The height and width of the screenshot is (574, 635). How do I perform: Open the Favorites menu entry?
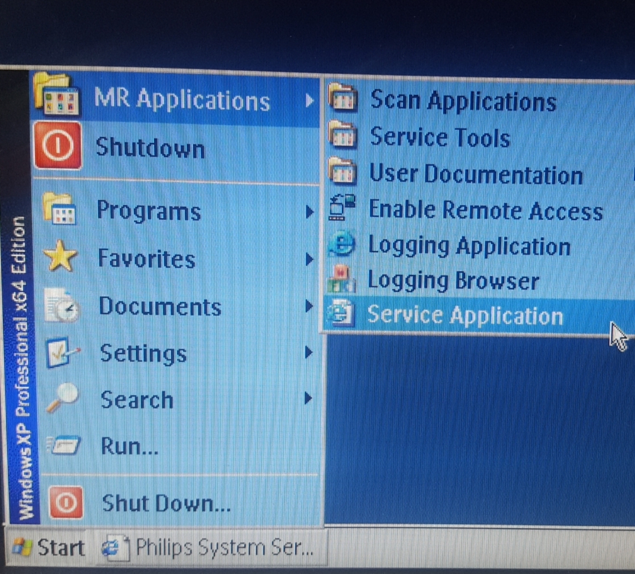coord(178,258)
